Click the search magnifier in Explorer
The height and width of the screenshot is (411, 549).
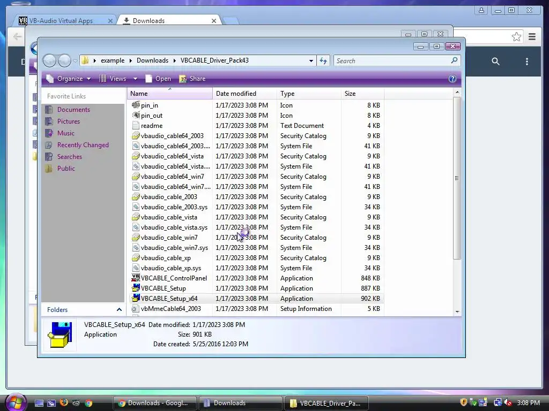tap(454, 60)
